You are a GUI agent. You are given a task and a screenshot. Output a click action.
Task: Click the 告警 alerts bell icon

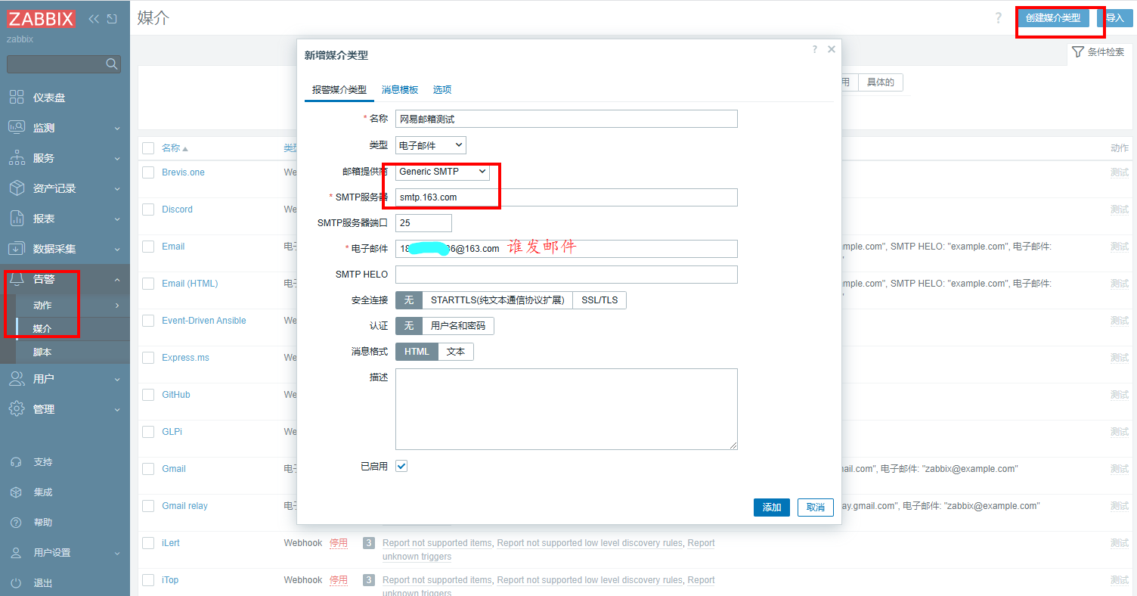tap(16, 279)
